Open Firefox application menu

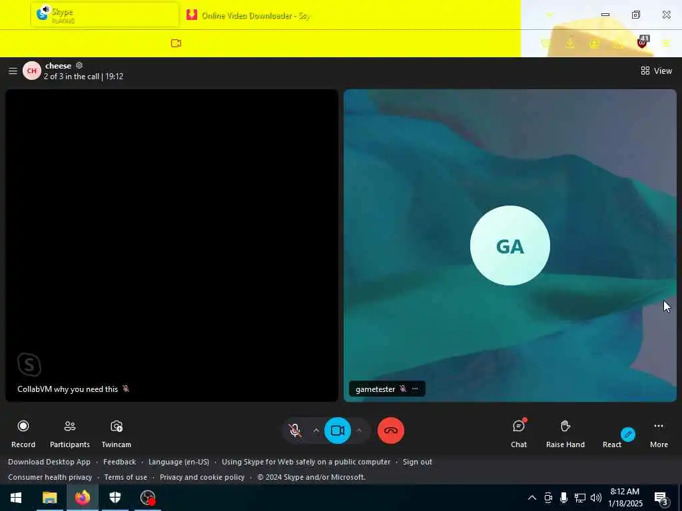click(665, 43)
